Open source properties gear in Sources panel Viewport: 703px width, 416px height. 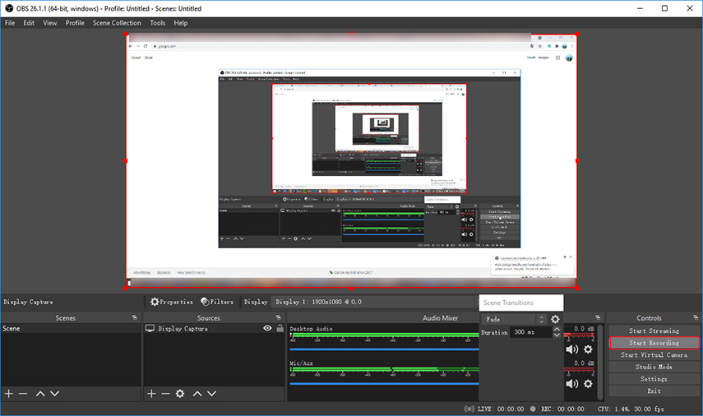point(180,394)
